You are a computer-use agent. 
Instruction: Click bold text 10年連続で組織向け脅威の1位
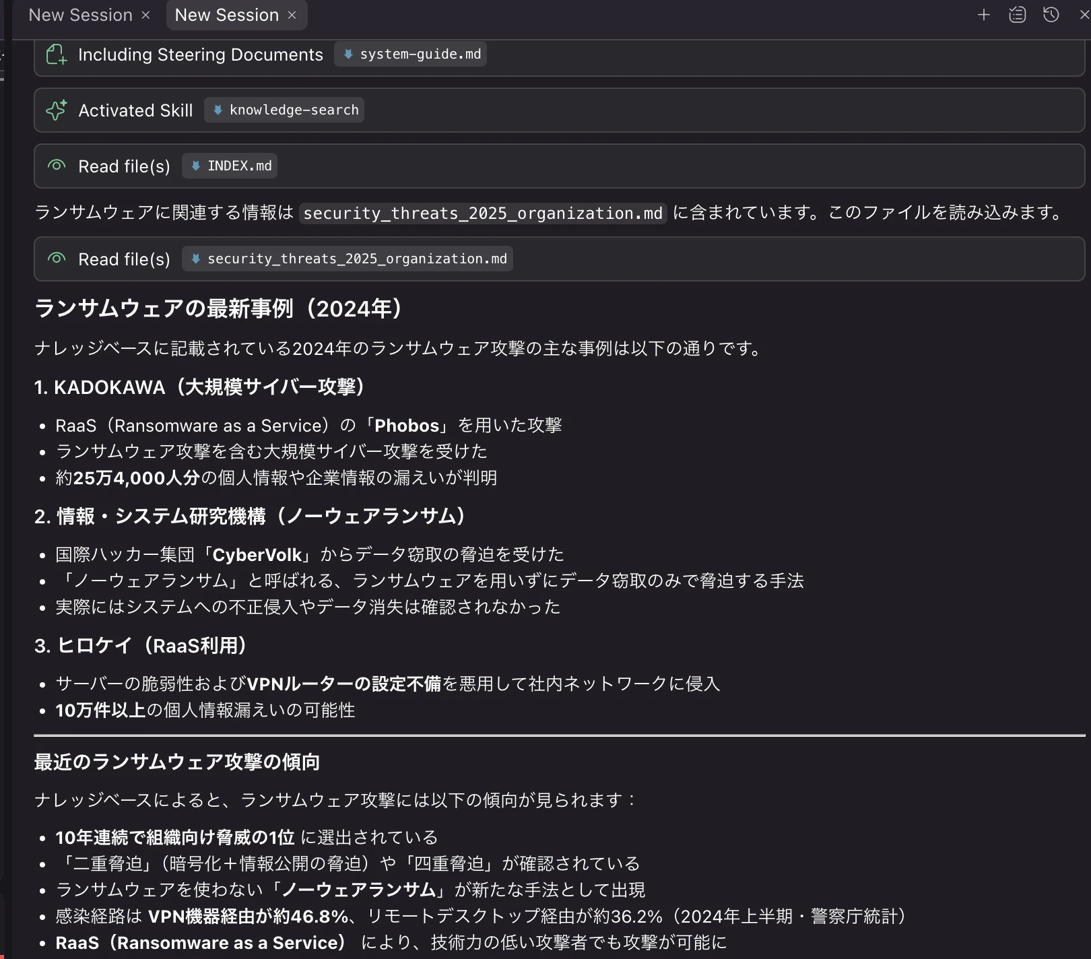click(x=175, y=838)
